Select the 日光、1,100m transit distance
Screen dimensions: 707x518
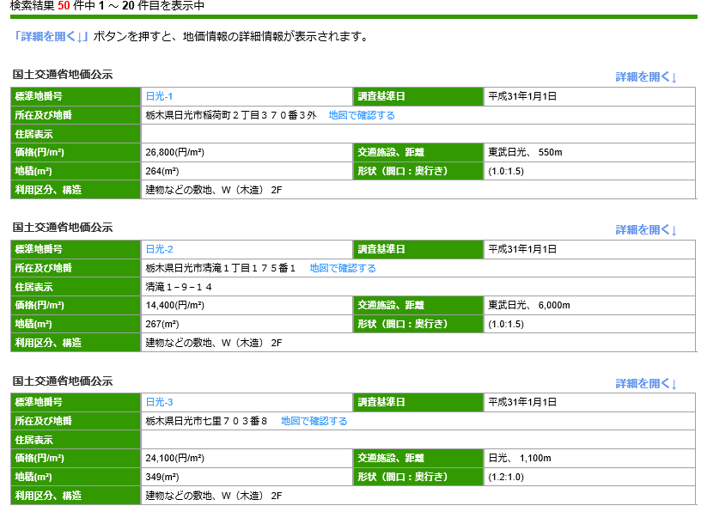(x=519, y=459)
